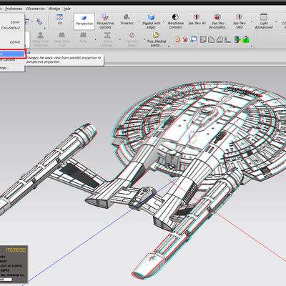Choose the menu entry with shortcut Ctrl+R

[x=12, y=42]
